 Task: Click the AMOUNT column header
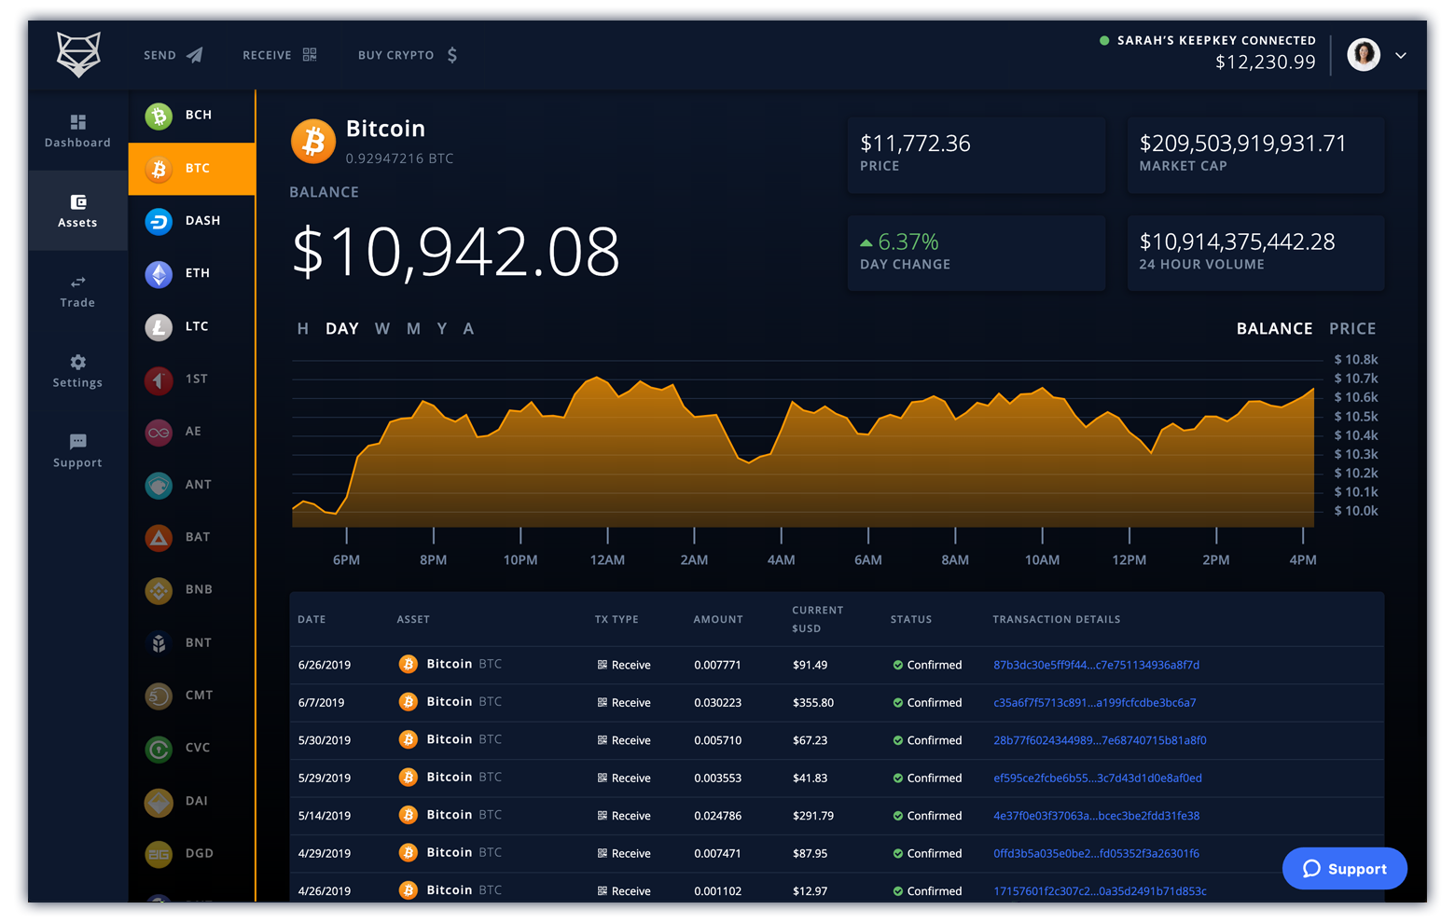718,620
